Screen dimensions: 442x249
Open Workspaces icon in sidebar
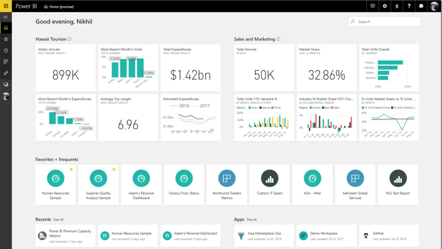[x=6, y=84]
